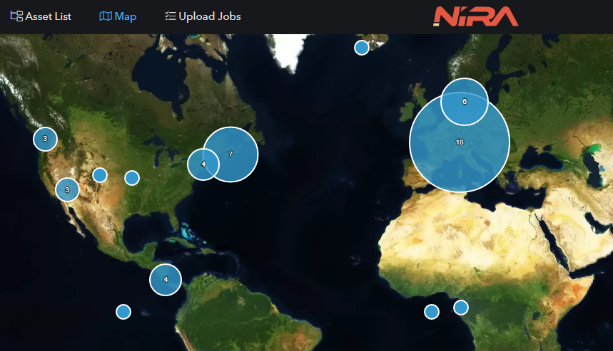Click the marker in the western US interior
Image resolution: width=613 pixels, height=351 pixels.
(100, 175)
